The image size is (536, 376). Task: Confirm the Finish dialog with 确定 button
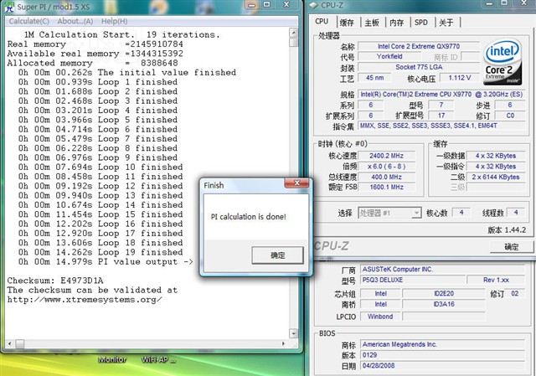click(277, 255)
